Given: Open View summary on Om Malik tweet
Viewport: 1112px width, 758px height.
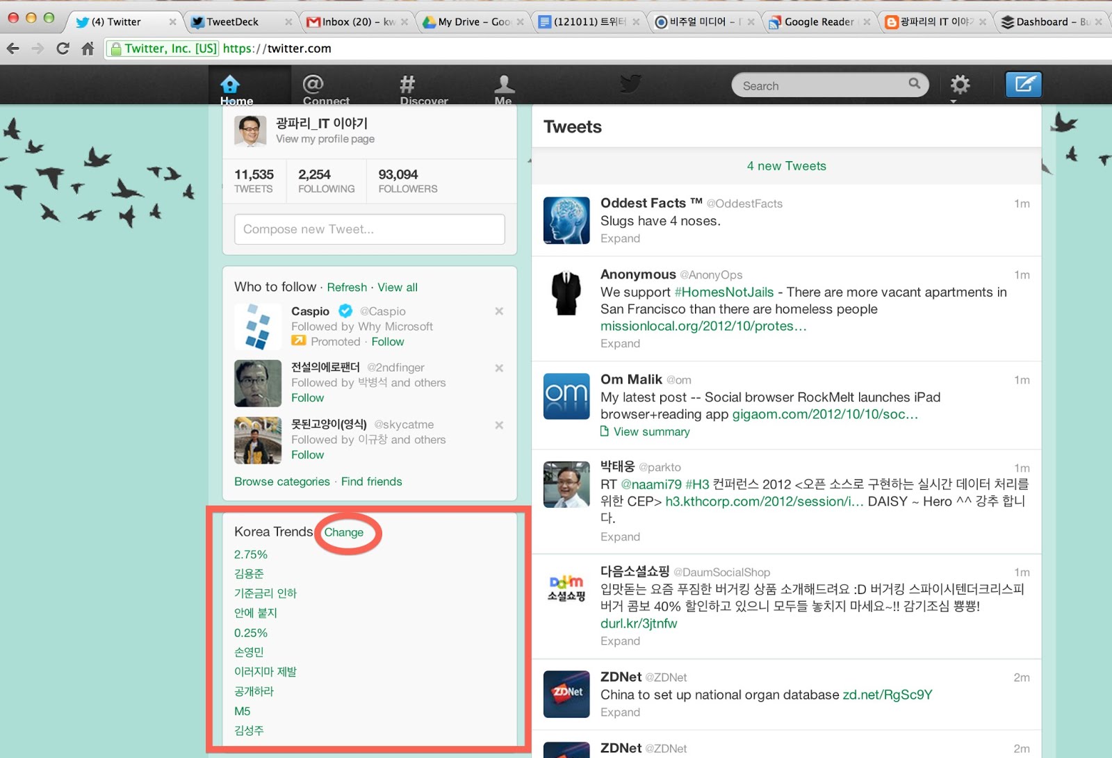Looking at the screenshot, I should pyautogui.click(x=651, y=431).
